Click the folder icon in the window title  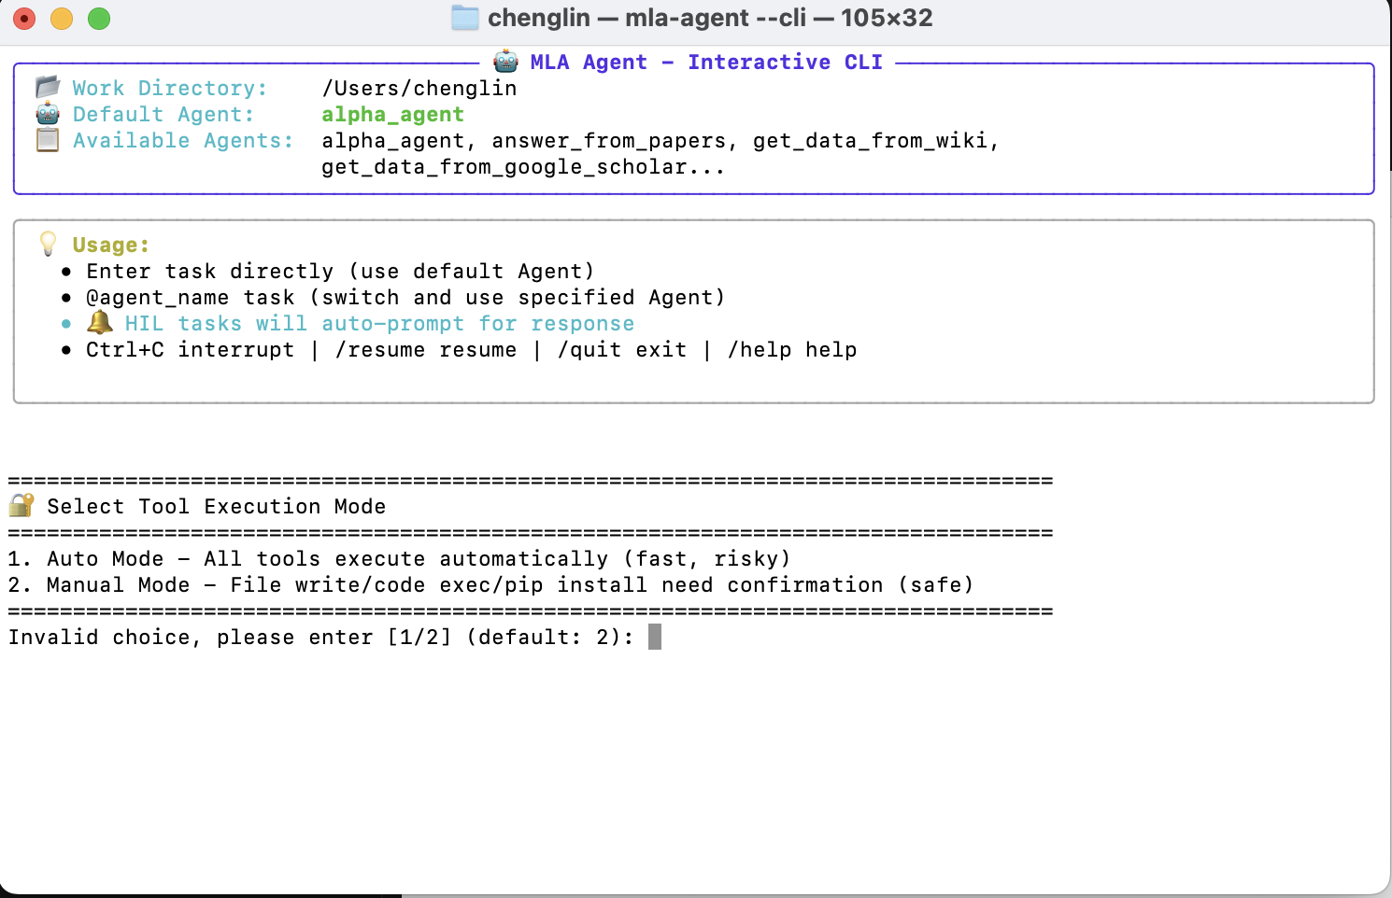coord(464,18)
